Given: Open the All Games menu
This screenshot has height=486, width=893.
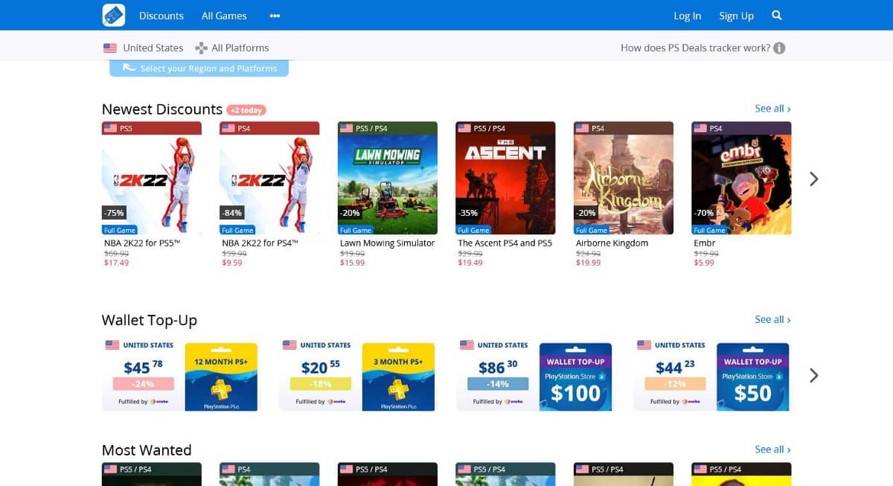Looking at the screenshot, I should (224, 16).
